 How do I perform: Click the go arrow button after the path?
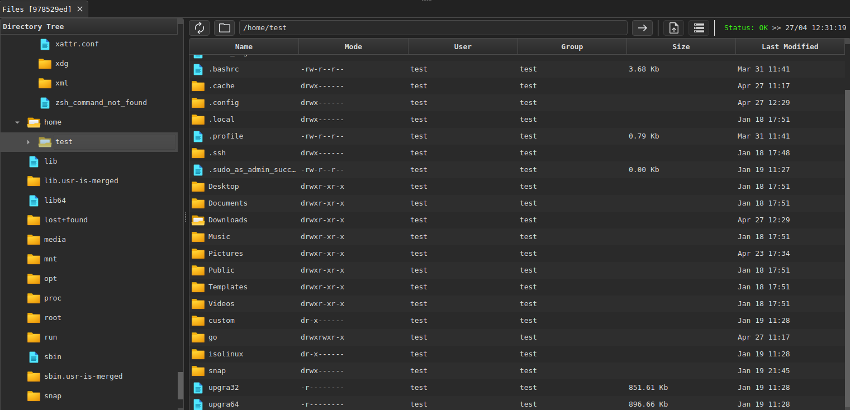(x=642, y=28)
